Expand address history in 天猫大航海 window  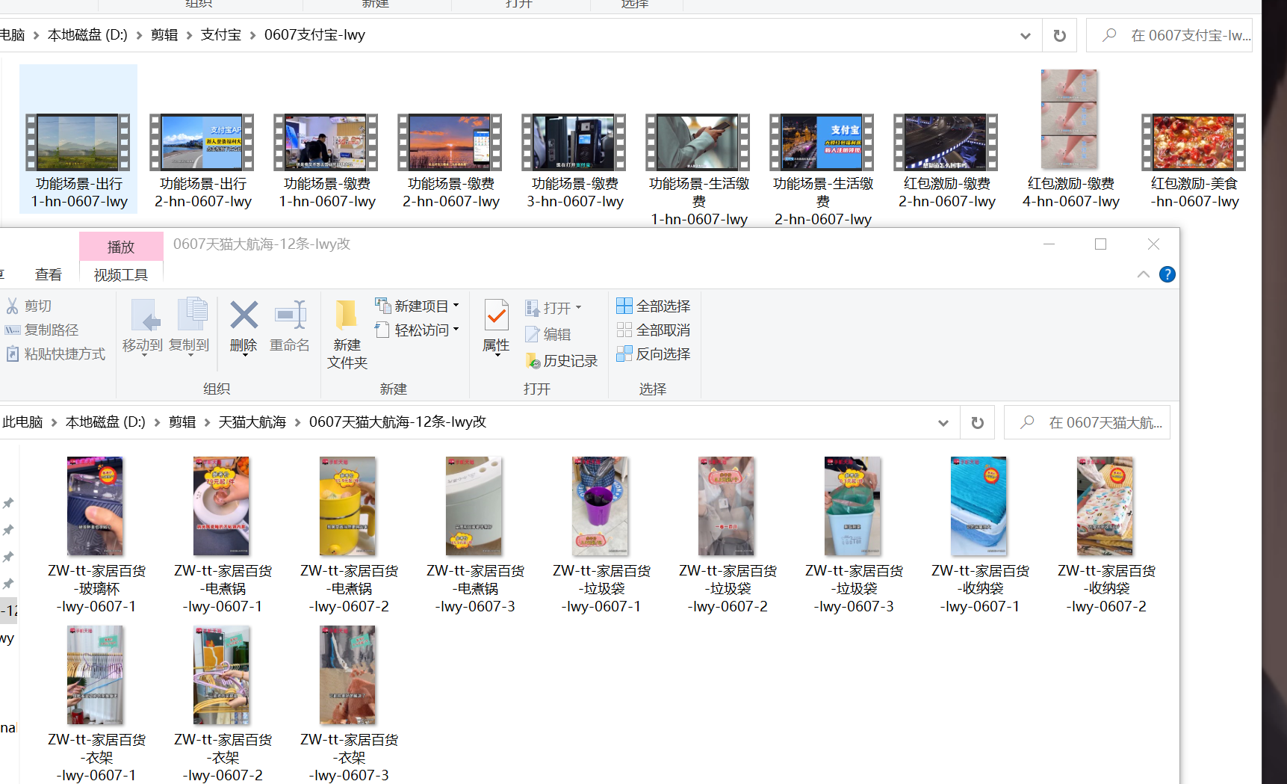[943, 423]
